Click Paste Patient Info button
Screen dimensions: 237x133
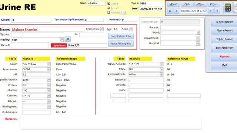point(121,44)
